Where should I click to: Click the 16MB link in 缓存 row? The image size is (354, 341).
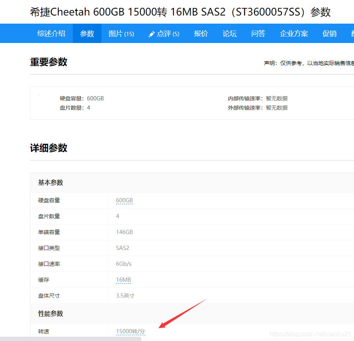pyautogui.click(x=124, y=279)
